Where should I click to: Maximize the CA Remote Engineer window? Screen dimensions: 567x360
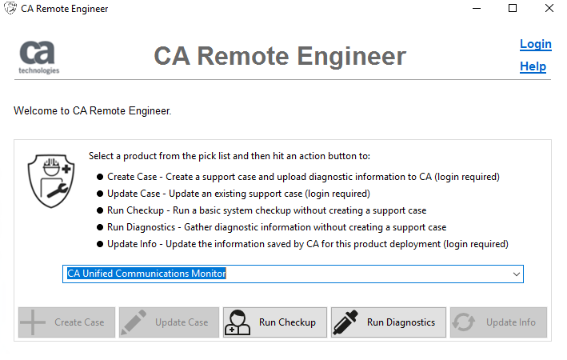click(513, 9)
